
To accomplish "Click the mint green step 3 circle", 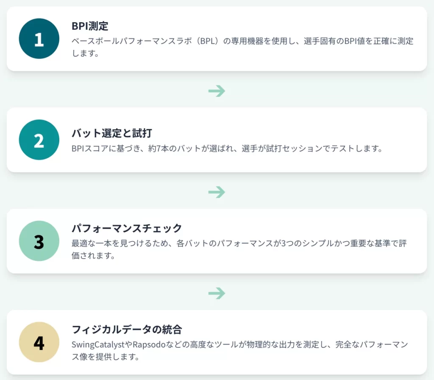I will (39, 241).
